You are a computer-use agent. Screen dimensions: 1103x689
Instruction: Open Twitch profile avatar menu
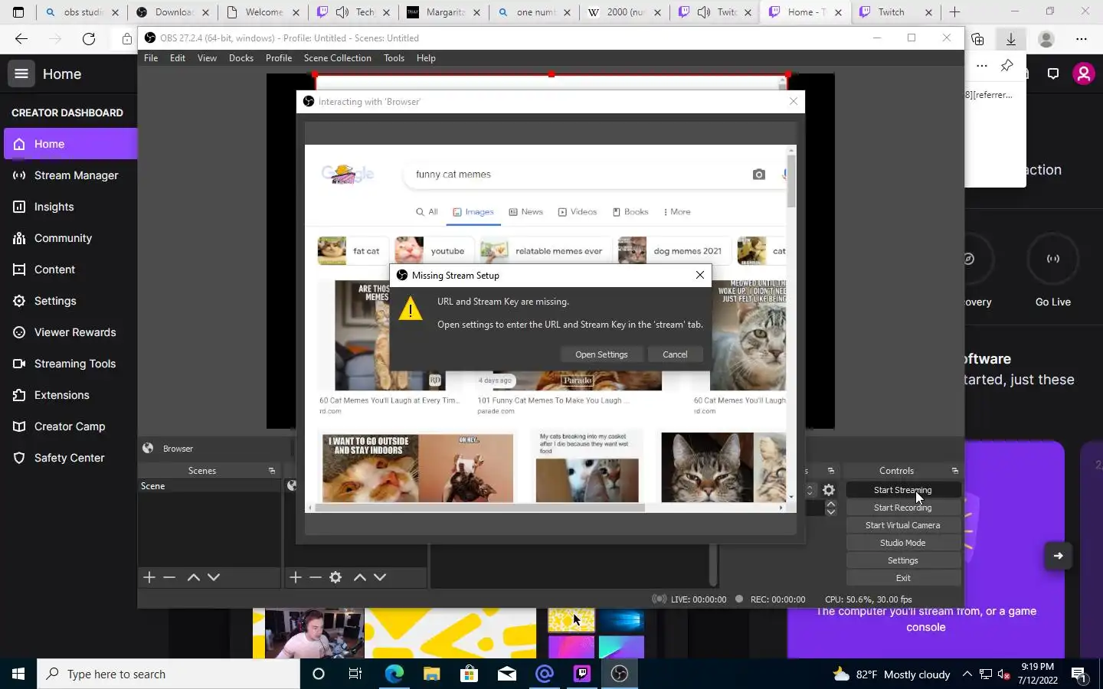click(x=1083, y=73)
